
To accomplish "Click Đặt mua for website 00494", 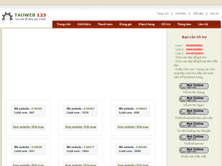I will coord(90,127).
